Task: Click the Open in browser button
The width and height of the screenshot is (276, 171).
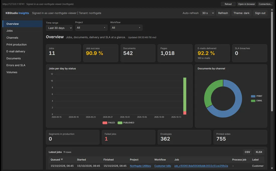Action: [246, 4]
